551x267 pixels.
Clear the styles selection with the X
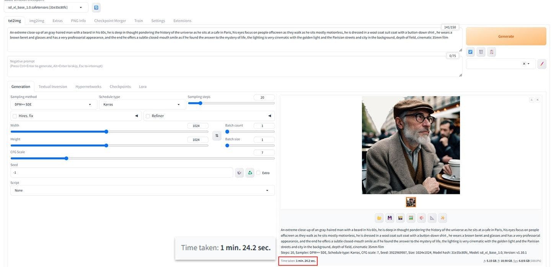(x=524, y=64)
